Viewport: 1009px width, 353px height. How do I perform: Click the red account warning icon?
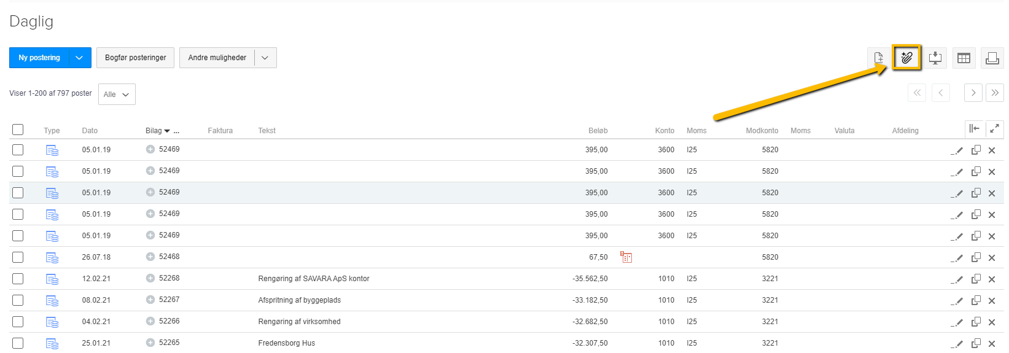coord(626,257)
